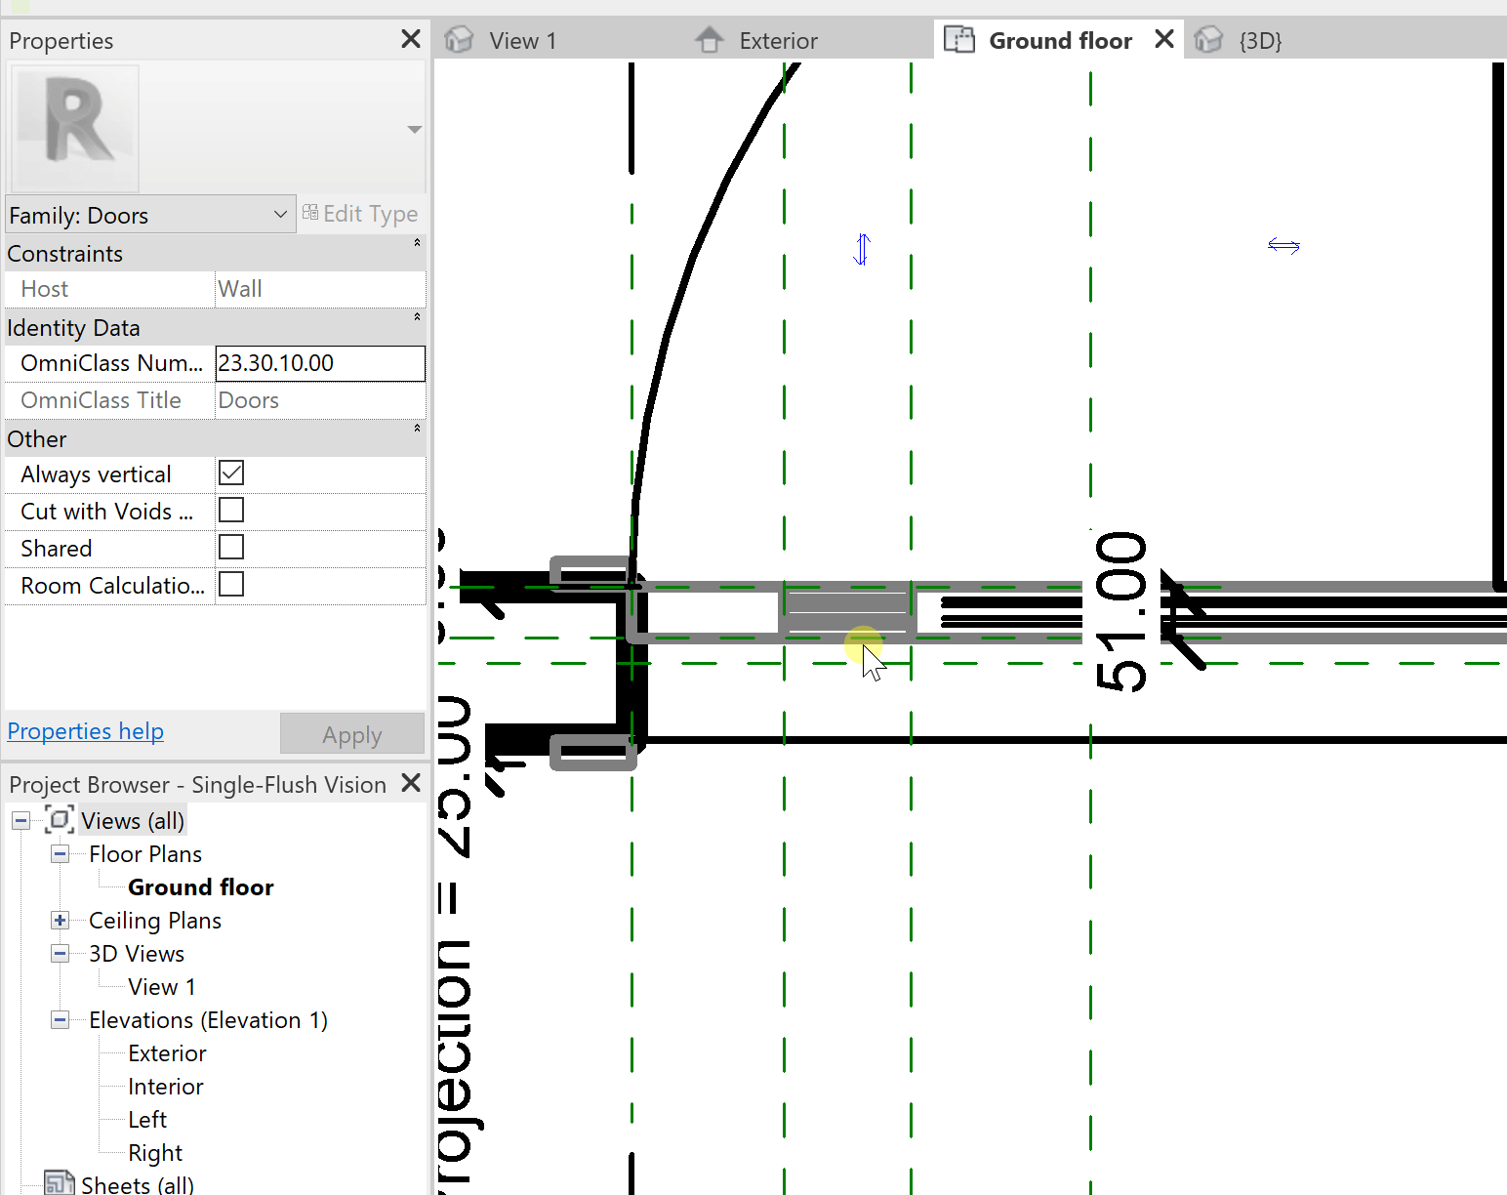Open the Properties help link
Screen dimensions: 1507x1195
86,731
